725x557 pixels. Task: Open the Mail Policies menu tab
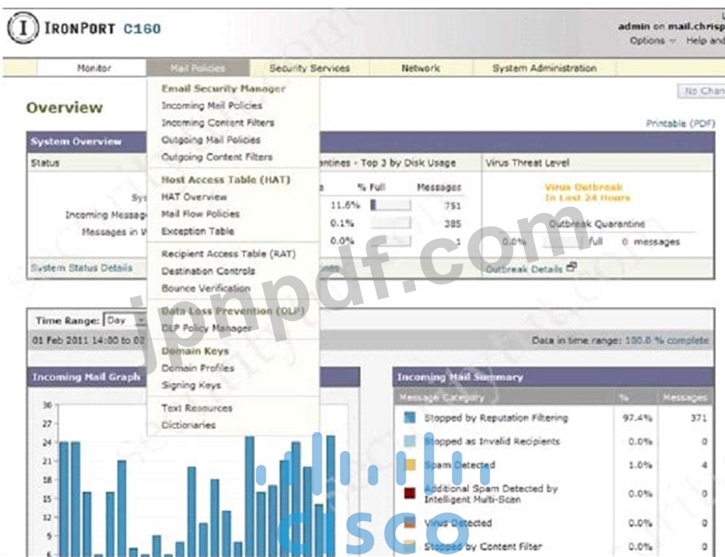coord(197,68)
